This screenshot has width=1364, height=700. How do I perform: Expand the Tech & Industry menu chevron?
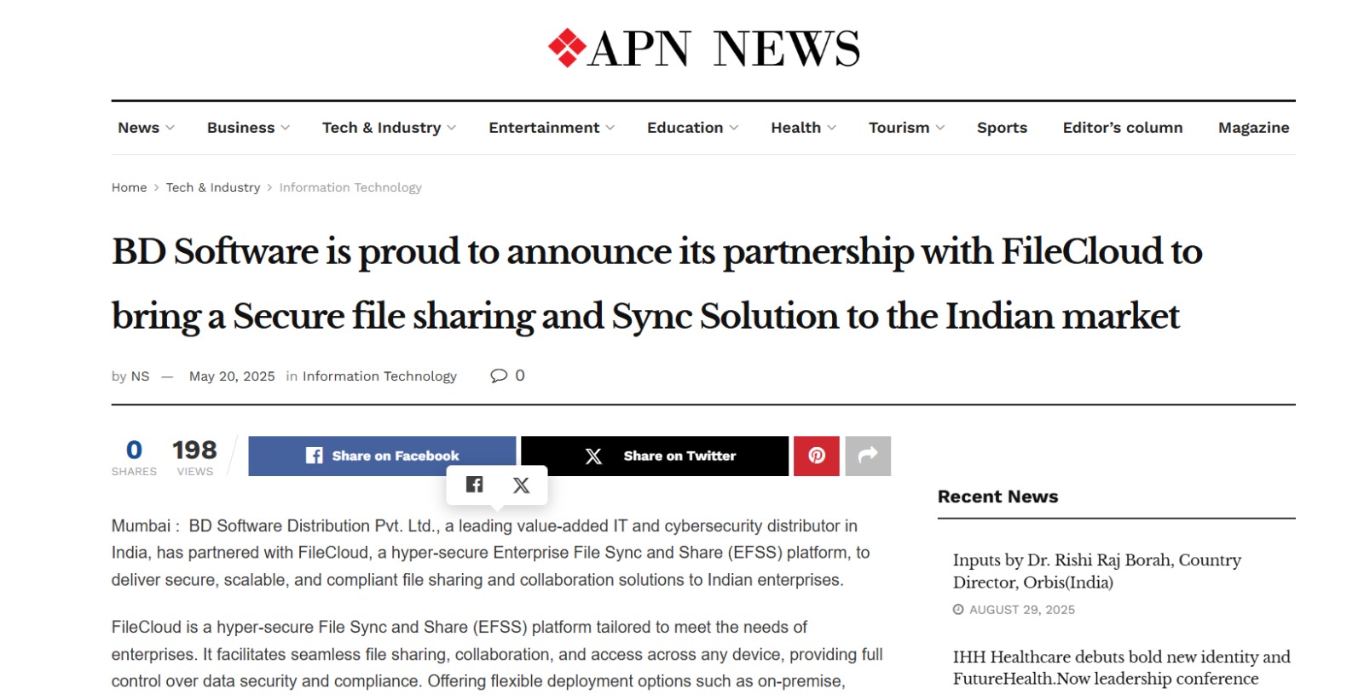point(451,128)
